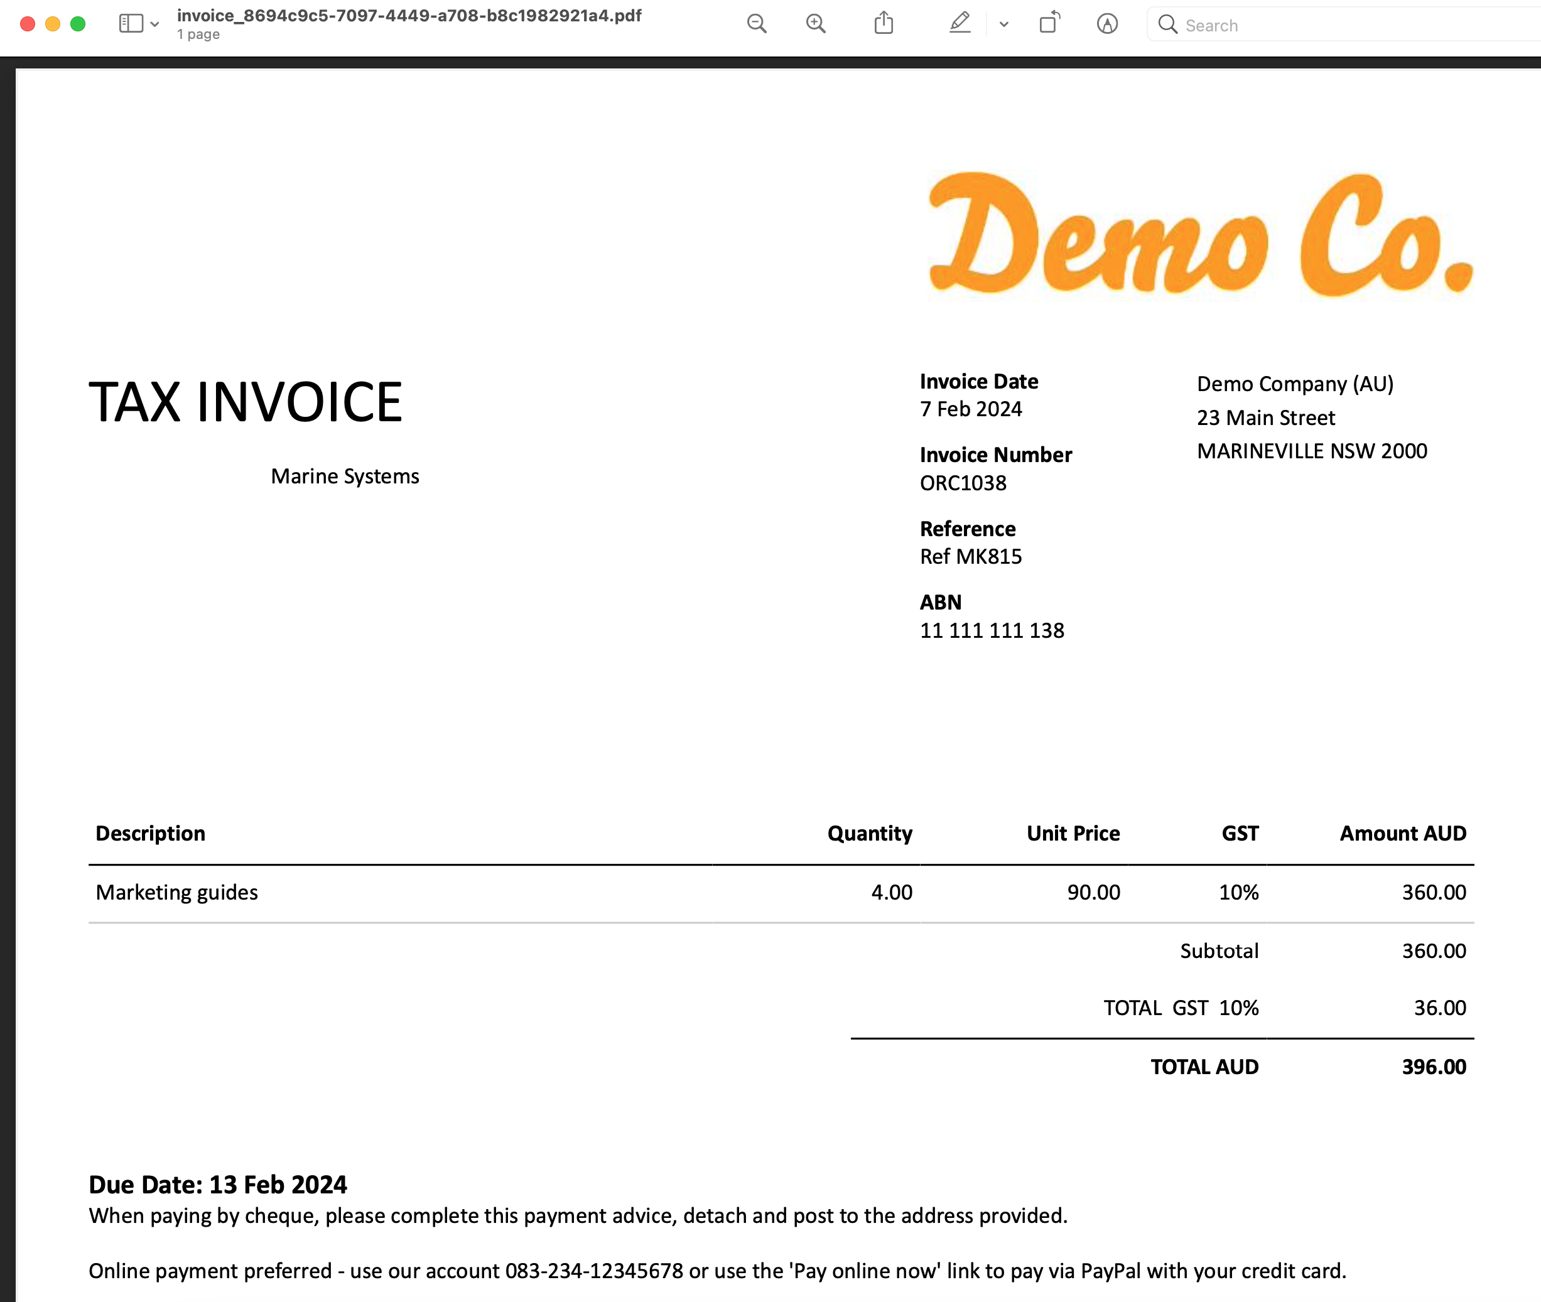The image size is (1541, 1302).
Task: Select unit price 90.00
Action: pyautogui.click(x=1093, y=892)
